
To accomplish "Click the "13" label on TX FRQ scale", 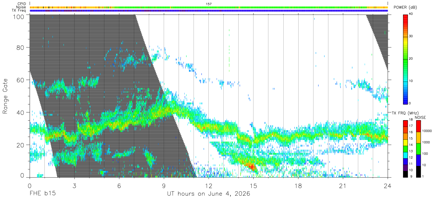I will click(411, 151).
